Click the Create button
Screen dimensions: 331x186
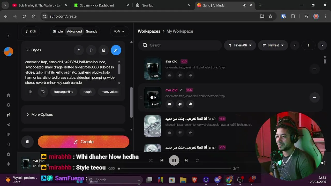[84, 142]
